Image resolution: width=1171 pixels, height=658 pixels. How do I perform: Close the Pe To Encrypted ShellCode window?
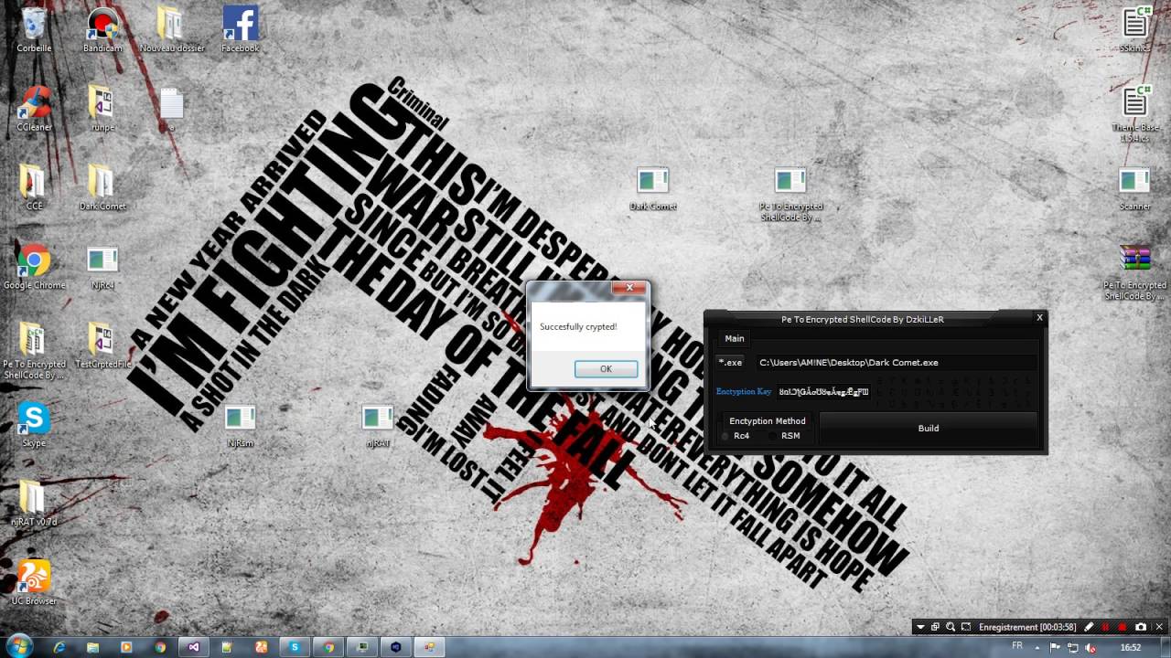point(1039,318)
